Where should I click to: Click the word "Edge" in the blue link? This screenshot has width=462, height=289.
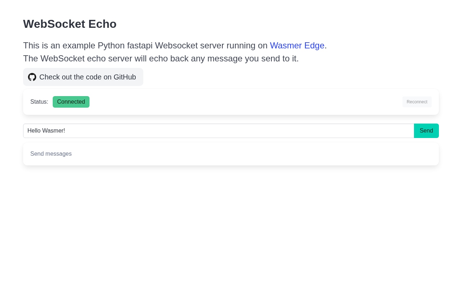[x=314, y=46]
